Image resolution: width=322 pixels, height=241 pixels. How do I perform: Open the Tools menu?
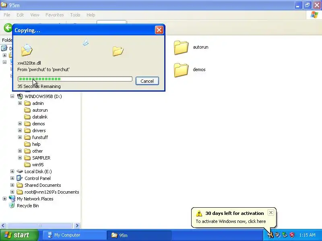[75, 15]
